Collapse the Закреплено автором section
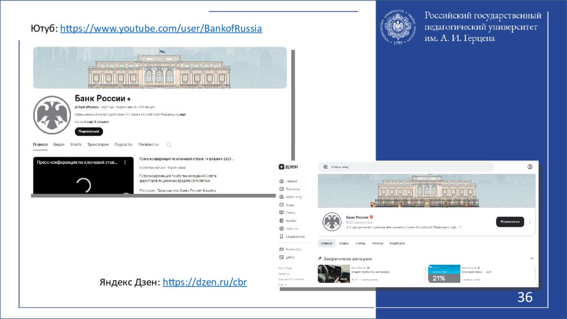 [x=532, y=259]
